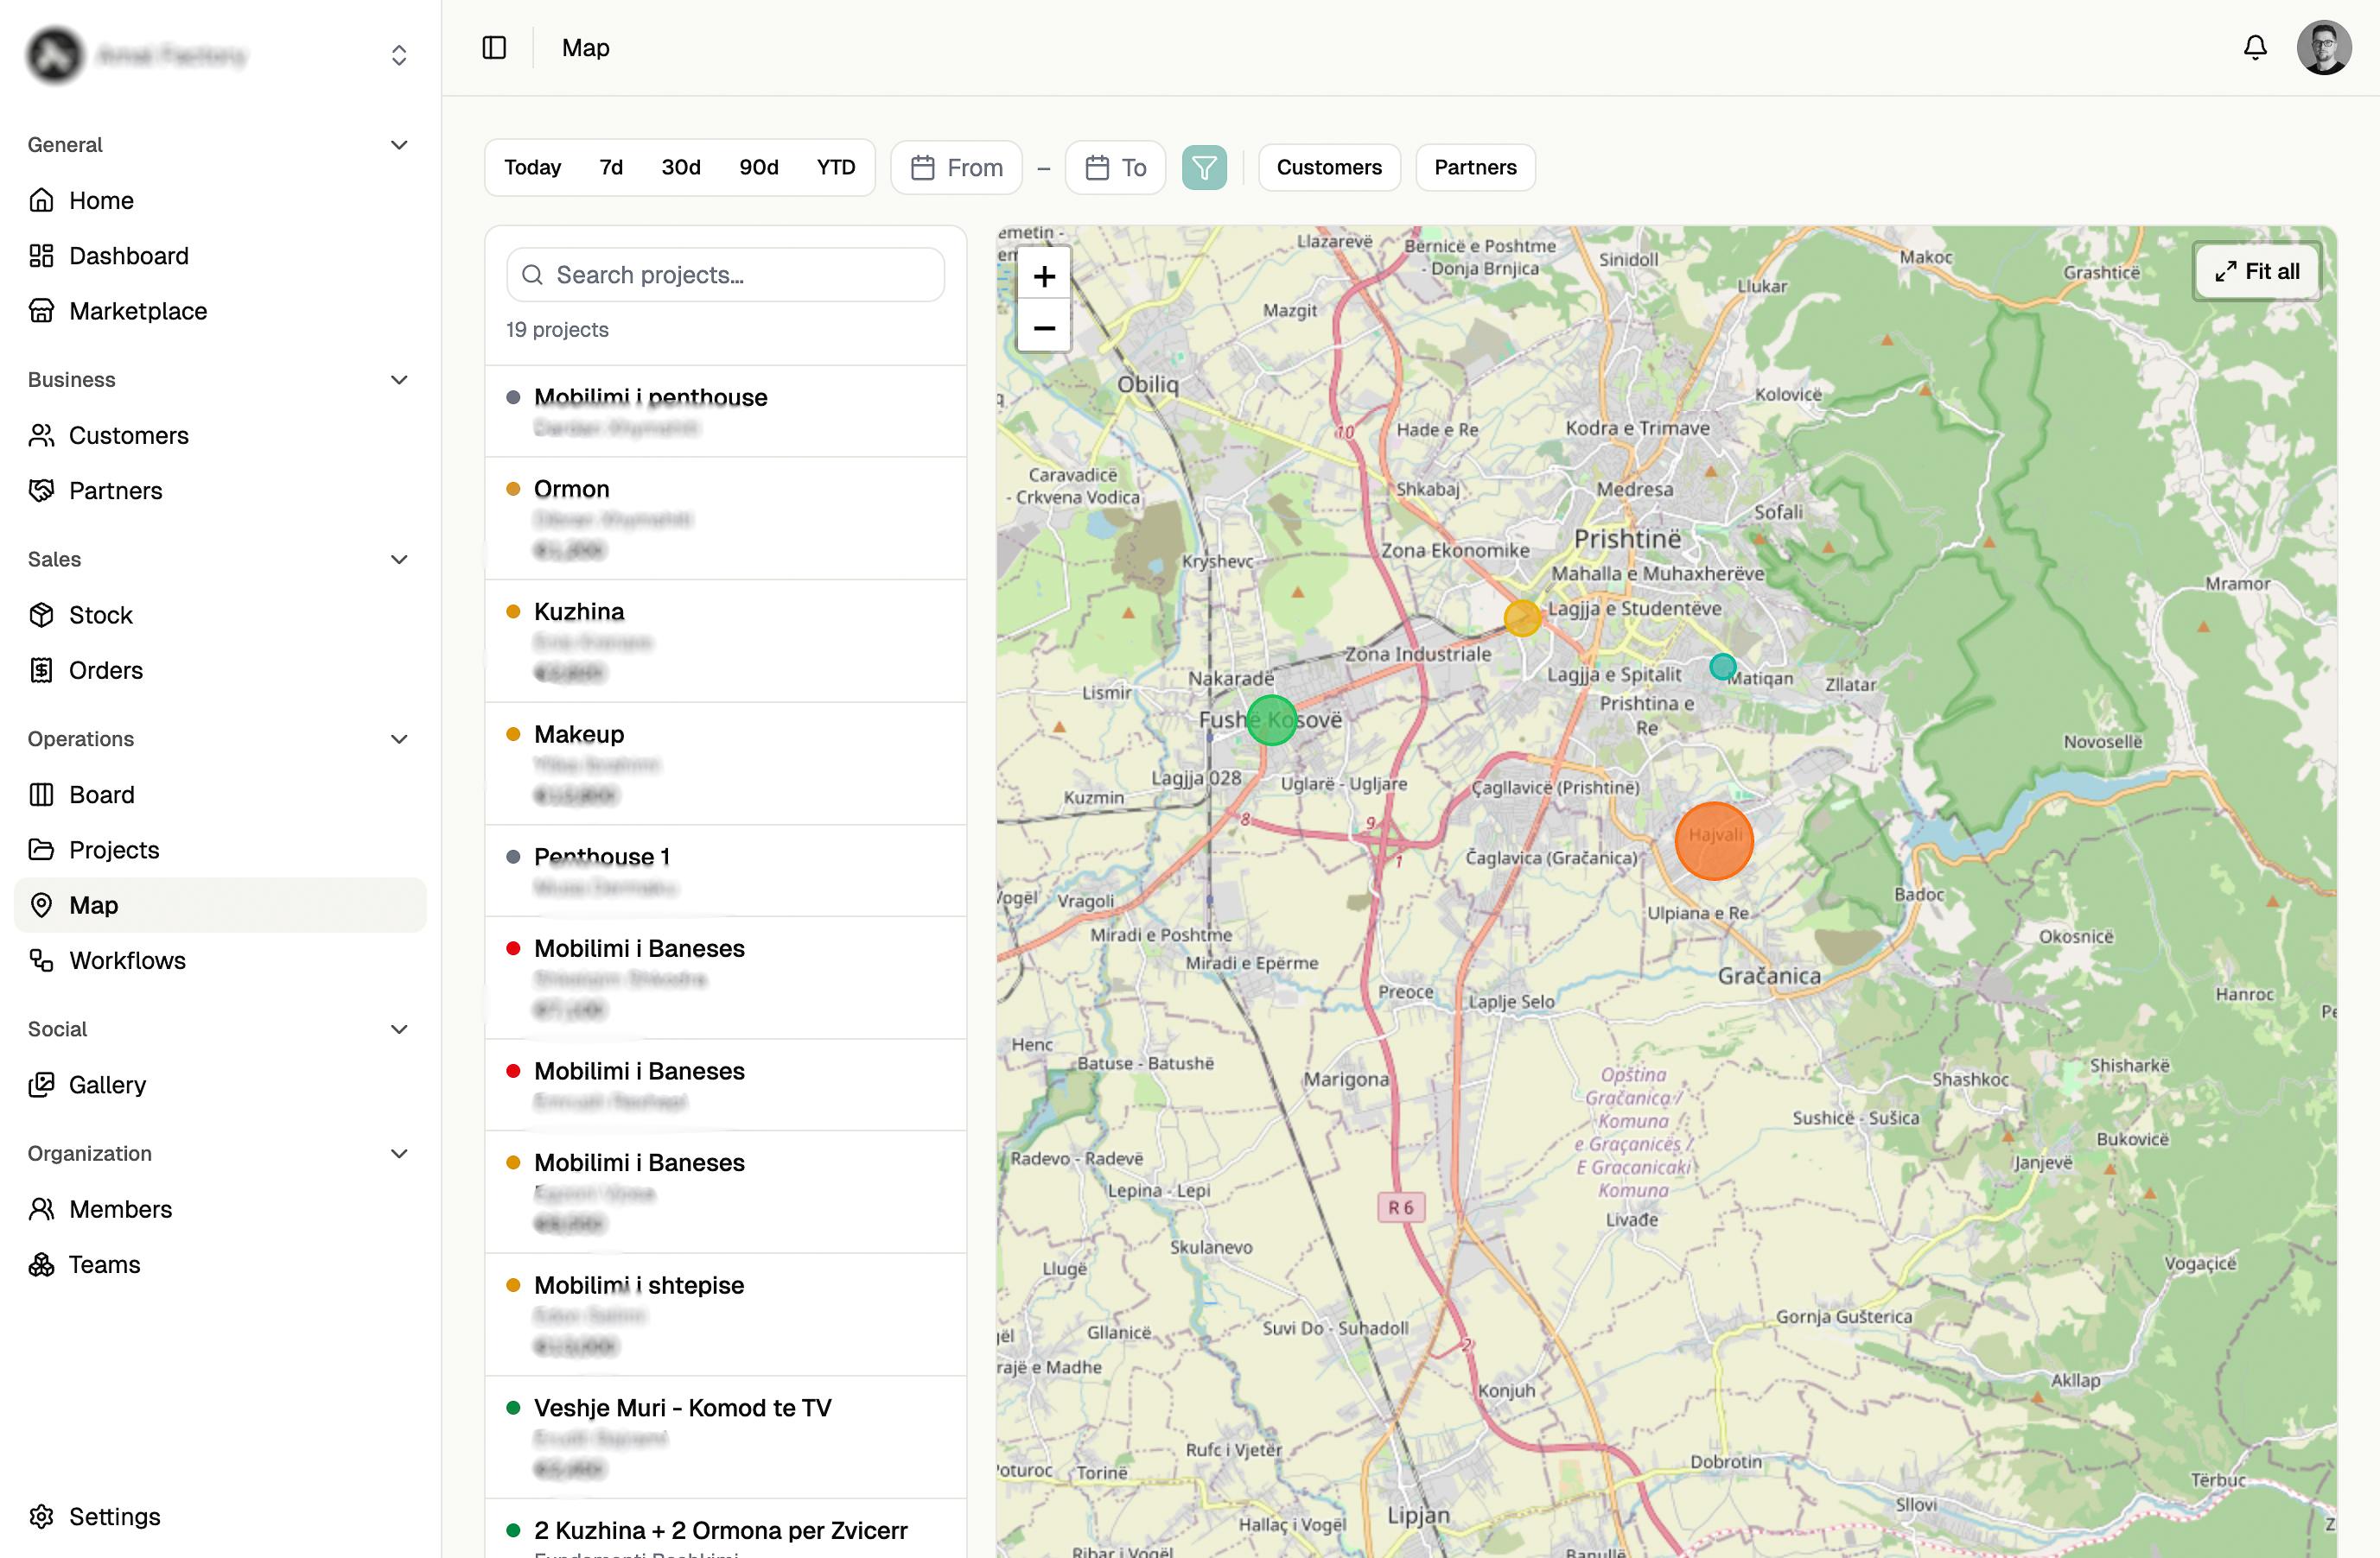Screen dimensions: 2380x1558
Task: Open the Mobilimi i penthouse project
Action: 726,412
